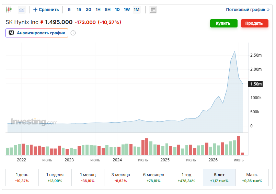Select the 1 год period tab

[x=186, y=178]
